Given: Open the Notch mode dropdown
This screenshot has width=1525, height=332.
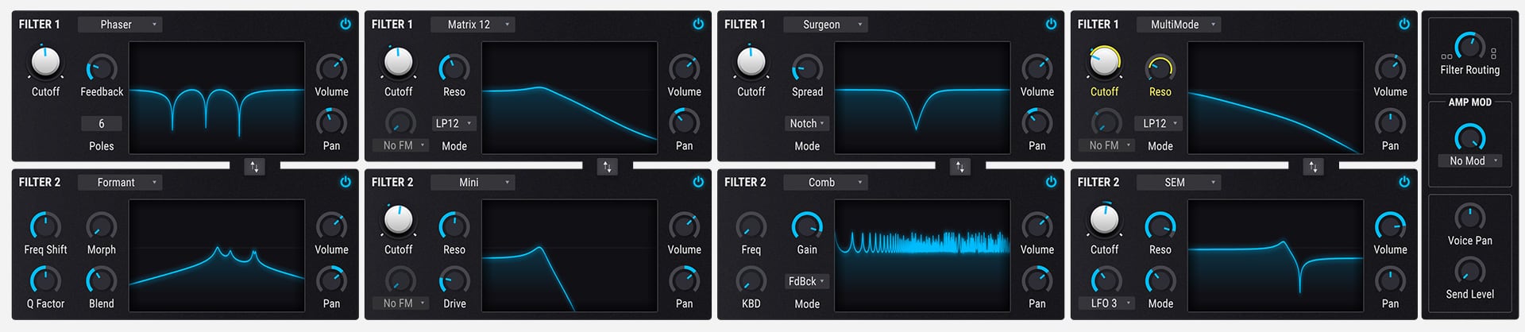Looking at the screenshot, I should (807, 124).
